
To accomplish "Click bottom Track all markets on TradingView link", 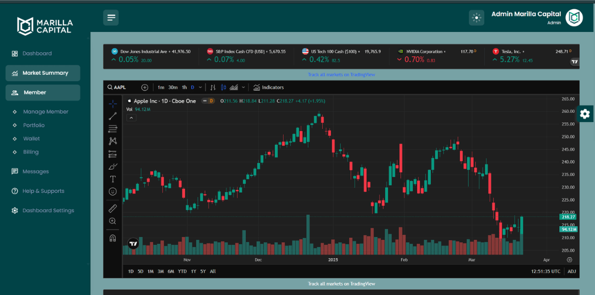I will click(341, 283).
